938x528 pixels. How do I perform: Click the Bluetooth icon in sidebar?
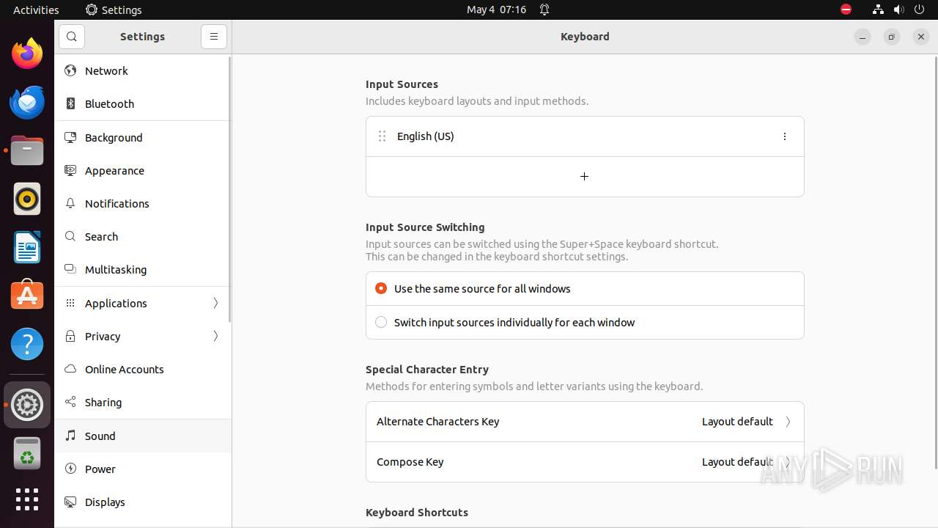(x=70, y=103)
